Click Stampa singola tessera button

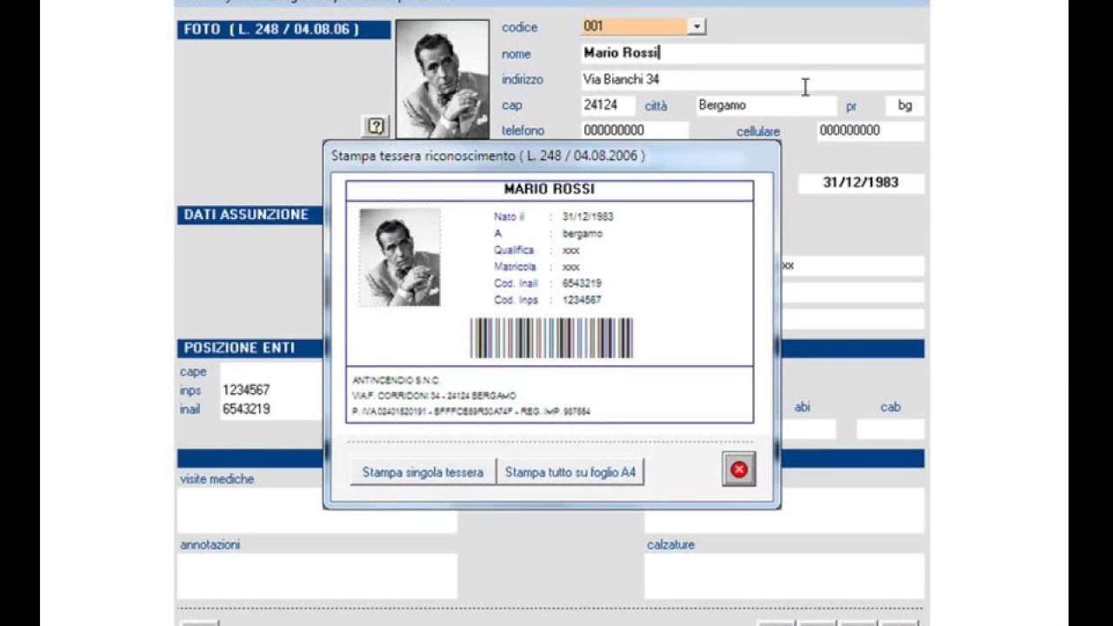pos(423,472)
